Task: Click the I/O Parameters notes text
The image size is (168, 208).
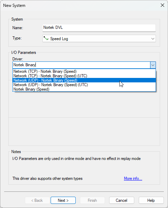Action: tap(76, 159)
